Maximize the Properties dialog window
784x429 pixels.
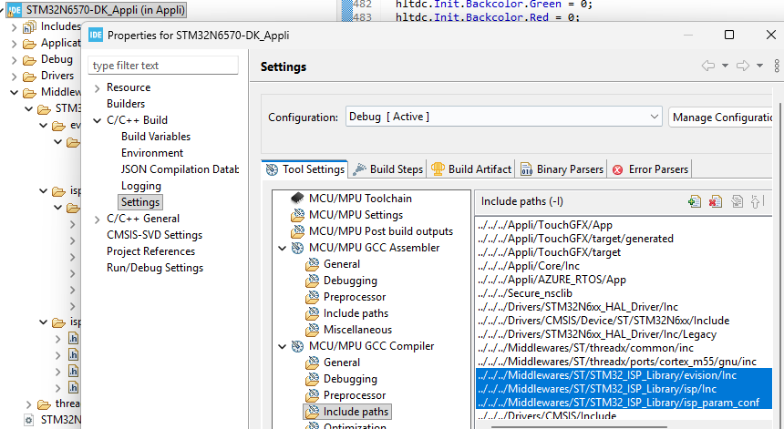click(728, 35)
